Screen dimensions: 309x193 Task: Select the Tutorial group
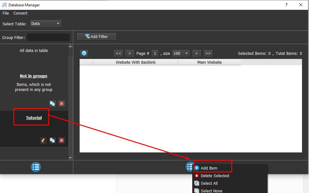[x=34, y=118]
